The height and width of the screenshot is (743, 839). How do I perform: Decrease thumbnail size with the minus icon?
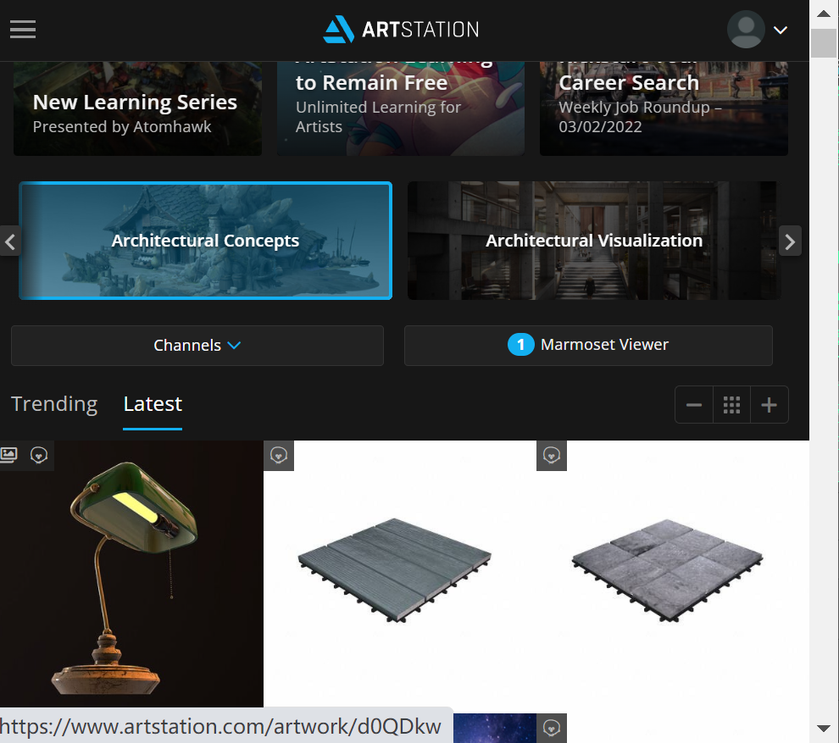(x=693, y=404)
